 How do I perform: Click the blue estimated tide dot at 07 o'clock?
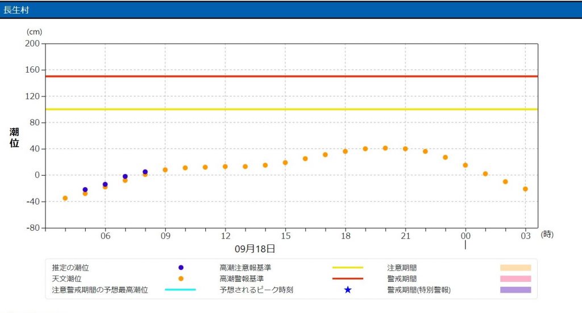pyautogui.click(x=125, y=177)
